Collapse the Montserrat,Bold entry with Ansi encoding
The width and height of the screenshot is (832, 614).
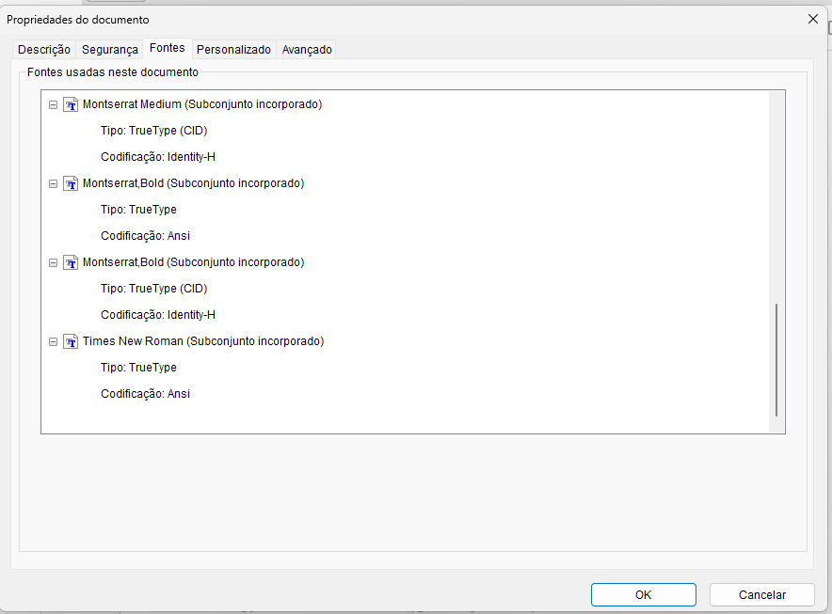[x=53, y=184]
